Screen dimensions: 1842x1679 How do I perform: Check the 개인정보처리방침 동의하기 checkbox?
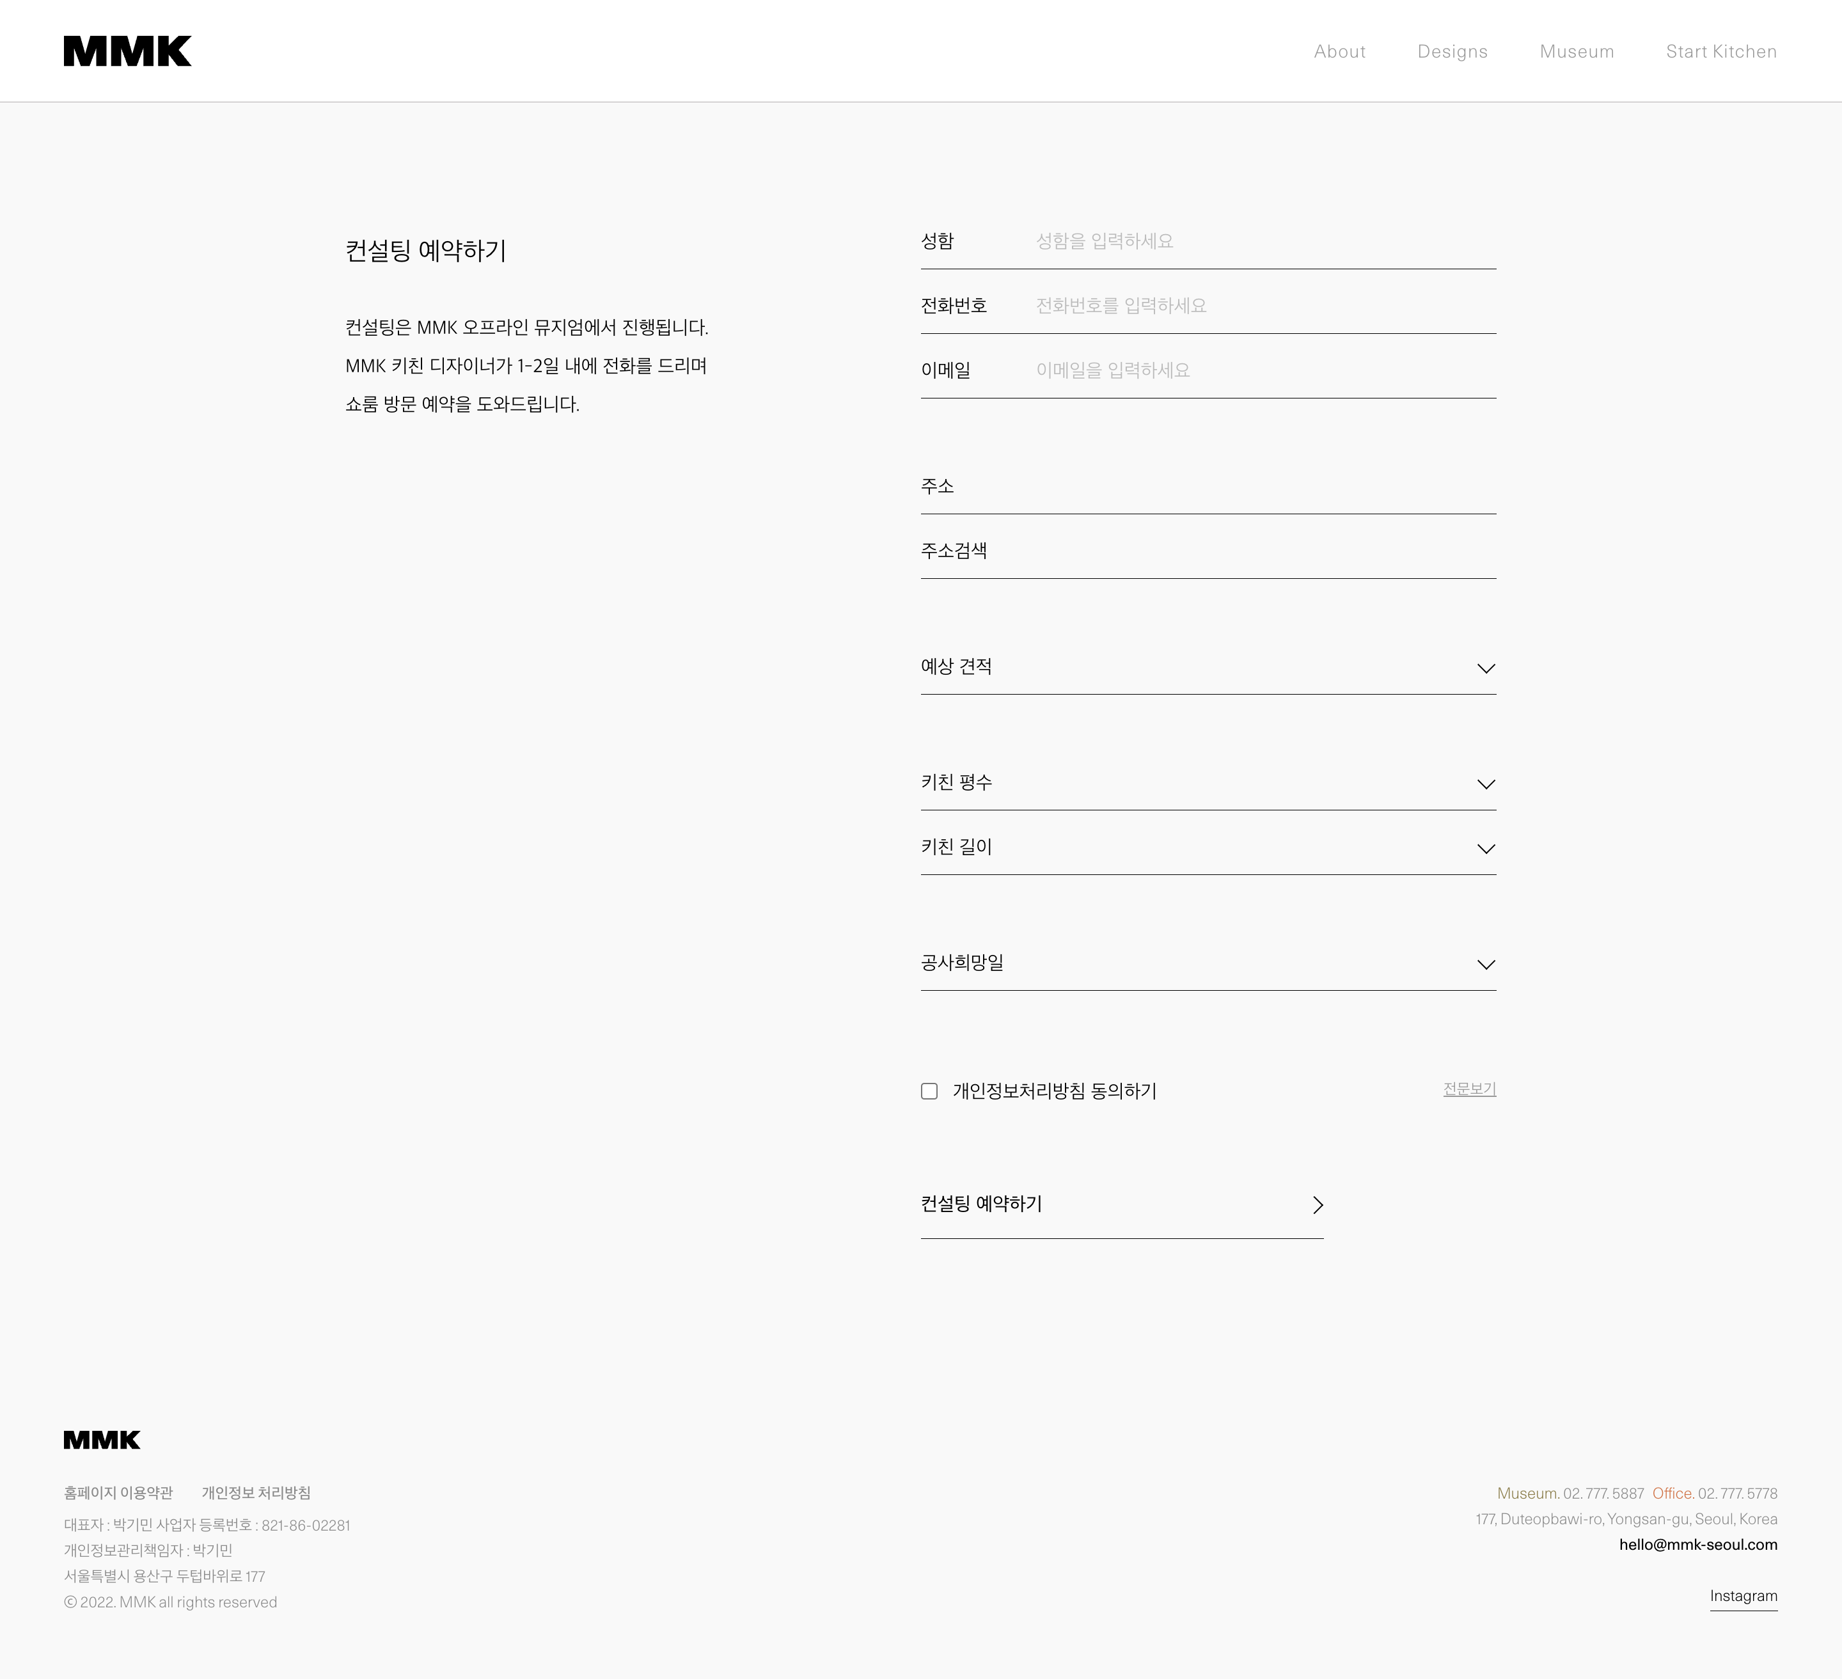(929, 1091)
